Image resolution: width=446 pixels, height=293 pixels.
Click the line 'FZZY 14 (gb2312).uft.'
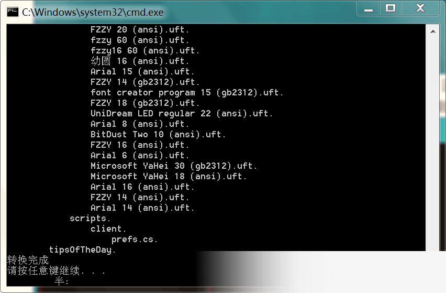click(145, 82)
